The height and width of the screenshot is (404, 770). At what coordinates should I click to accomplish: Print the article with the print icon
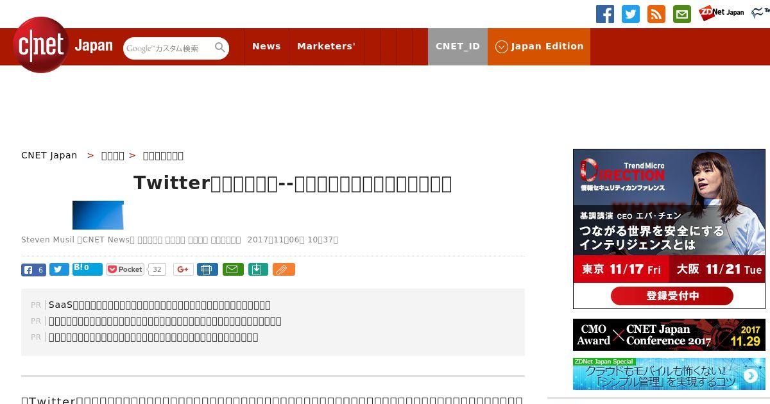pos(207,269)
